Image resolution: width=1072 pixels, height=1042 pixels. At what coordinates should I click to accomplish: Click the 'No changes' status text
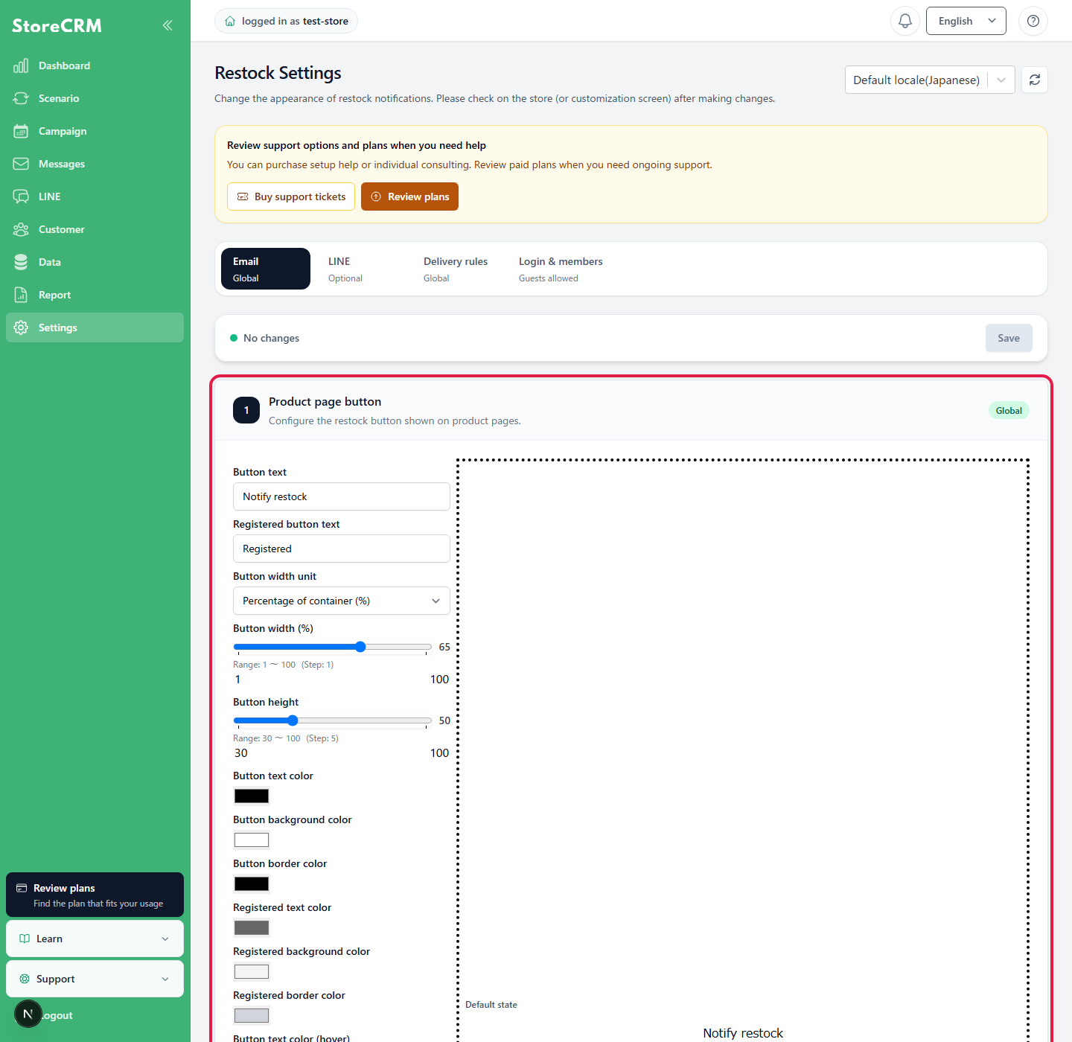(x=271, y=338)
